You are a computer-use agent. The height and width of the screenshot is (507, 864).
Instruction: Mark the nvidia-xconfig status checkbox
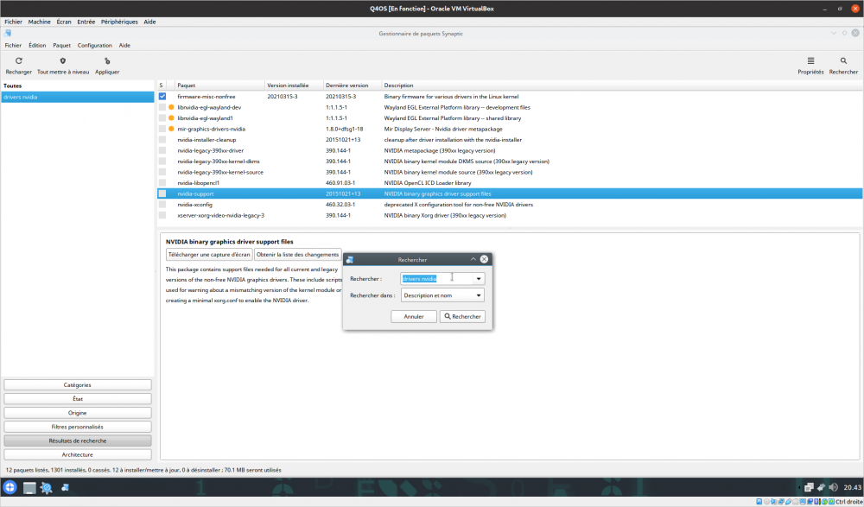[162, 205]
